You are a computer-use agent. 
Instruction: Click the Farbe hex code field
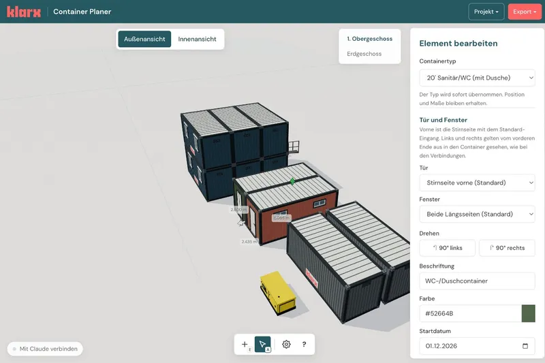point(471,313)
